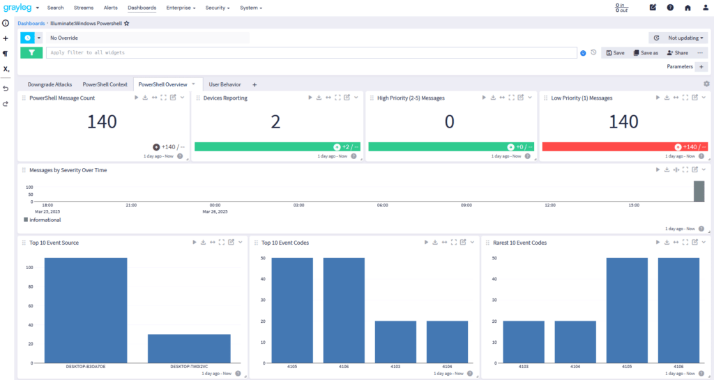Open dashboard settings gear icon
The width and height of the screenshot is (714, 380).
[x=706, y=84]
